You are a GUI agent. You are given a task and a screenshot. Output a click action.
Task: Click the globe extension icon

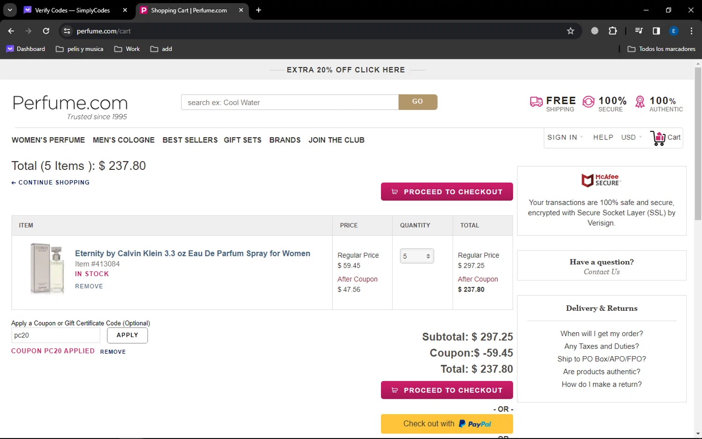pyautogui.click(x=595, y=31)
